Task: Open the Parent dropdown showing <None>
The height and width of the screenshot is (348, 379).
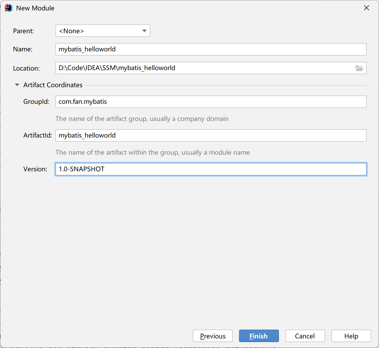Action: pyautogui.click(x=103, y=31)
